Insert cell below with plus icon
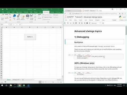This screenshot has width=127, height=95. coord(68,23)
